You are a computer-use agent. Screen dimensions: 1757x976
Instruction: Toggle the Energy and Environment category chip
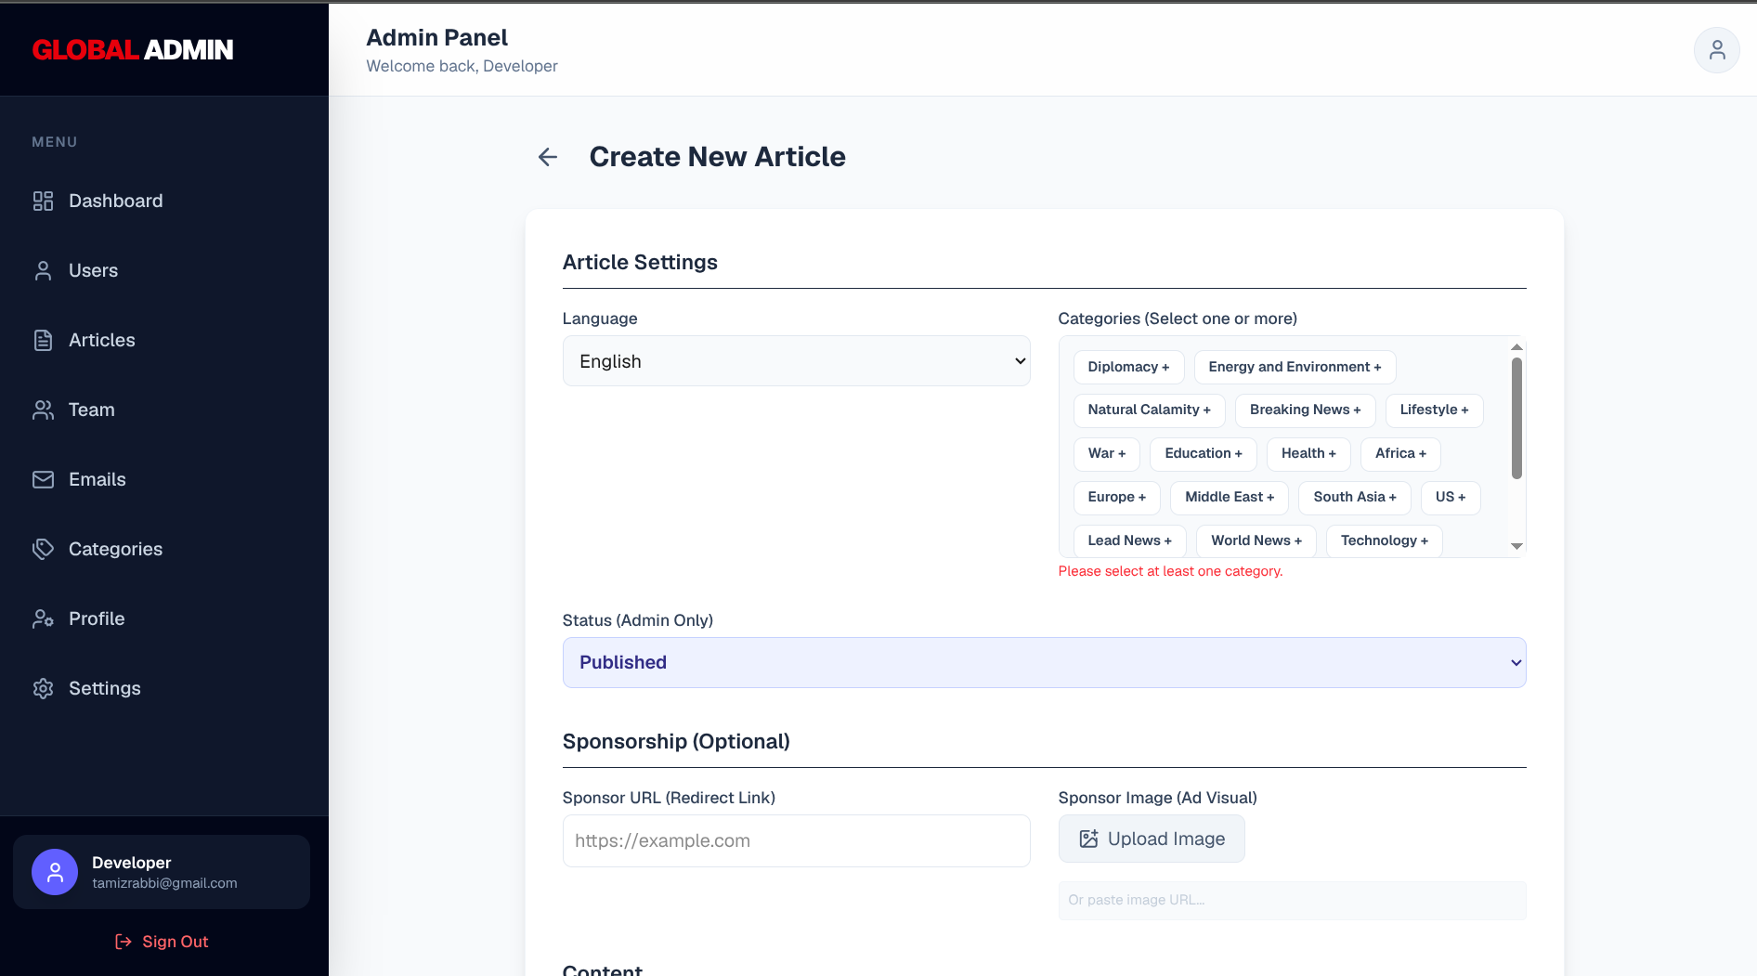point(1295,367)
